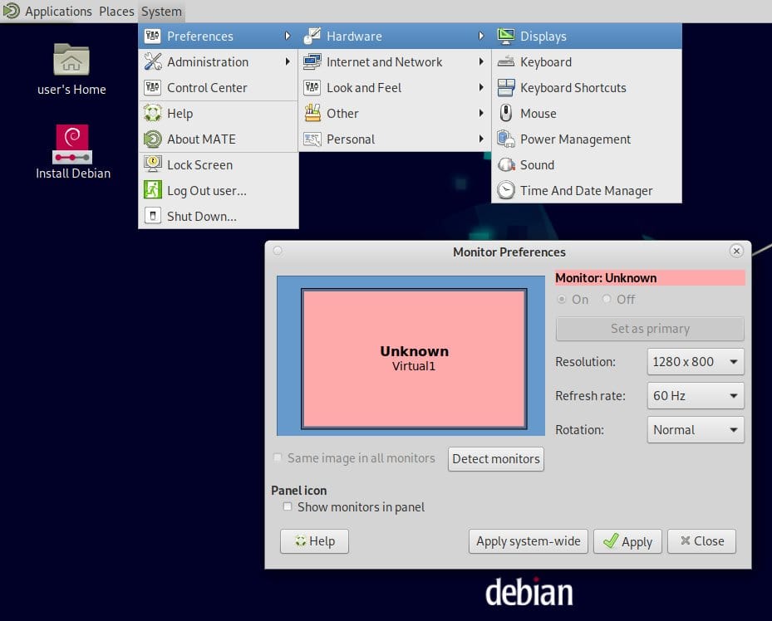Click the Apply system-wide button
The height and width of the screenshot is (621, 772).
click(x=528, y=541)
